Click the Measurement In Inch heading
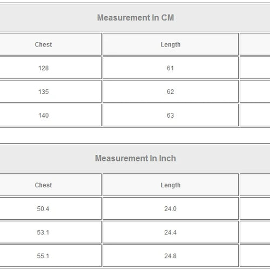Screen dimensions: 270x270 click(136, 158)
